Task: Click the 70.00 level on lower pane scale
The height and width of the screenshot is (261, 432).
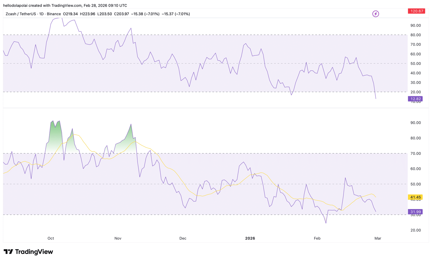Action: pyautogui.click(x=416, y=154)
